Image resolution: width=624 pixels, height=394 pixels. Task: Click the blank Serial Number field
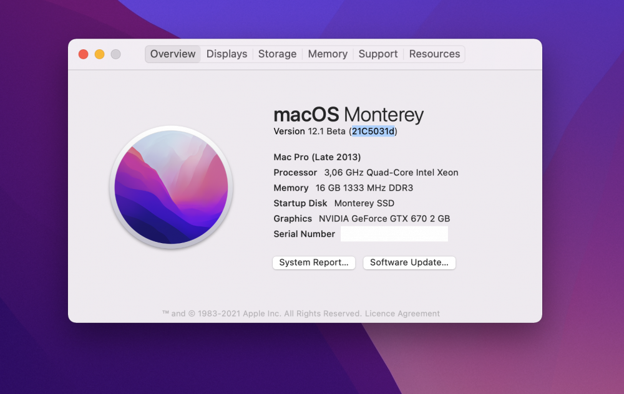click(x=394, y=234)
